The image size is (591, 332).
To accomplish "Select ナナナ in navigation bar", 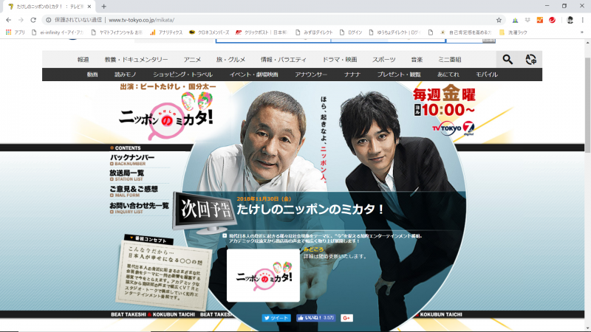I will (x=352, y=75).
